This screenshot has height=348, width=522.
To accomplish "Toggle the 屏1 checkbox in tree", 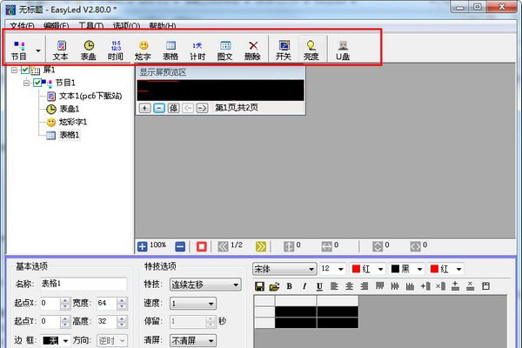I will (x=24, y=70).
